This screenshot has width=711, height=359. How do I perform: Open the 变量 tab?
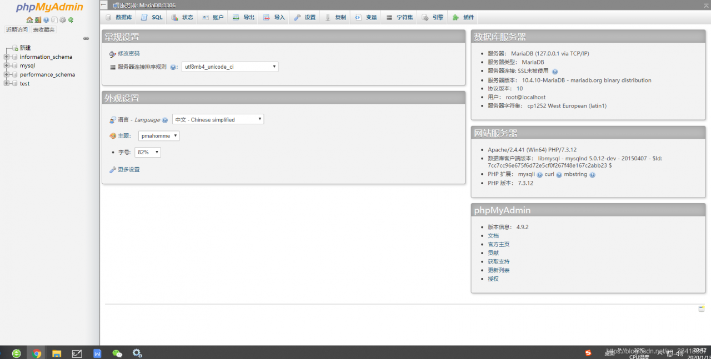[x=365, y=17]
